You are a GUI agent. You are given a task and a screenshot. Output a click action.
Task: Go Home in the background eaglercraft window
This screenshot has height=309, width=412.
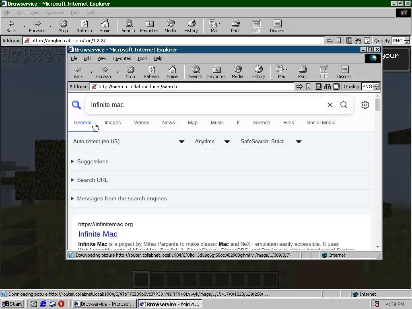pyautogui.click(x=105, y=26)
